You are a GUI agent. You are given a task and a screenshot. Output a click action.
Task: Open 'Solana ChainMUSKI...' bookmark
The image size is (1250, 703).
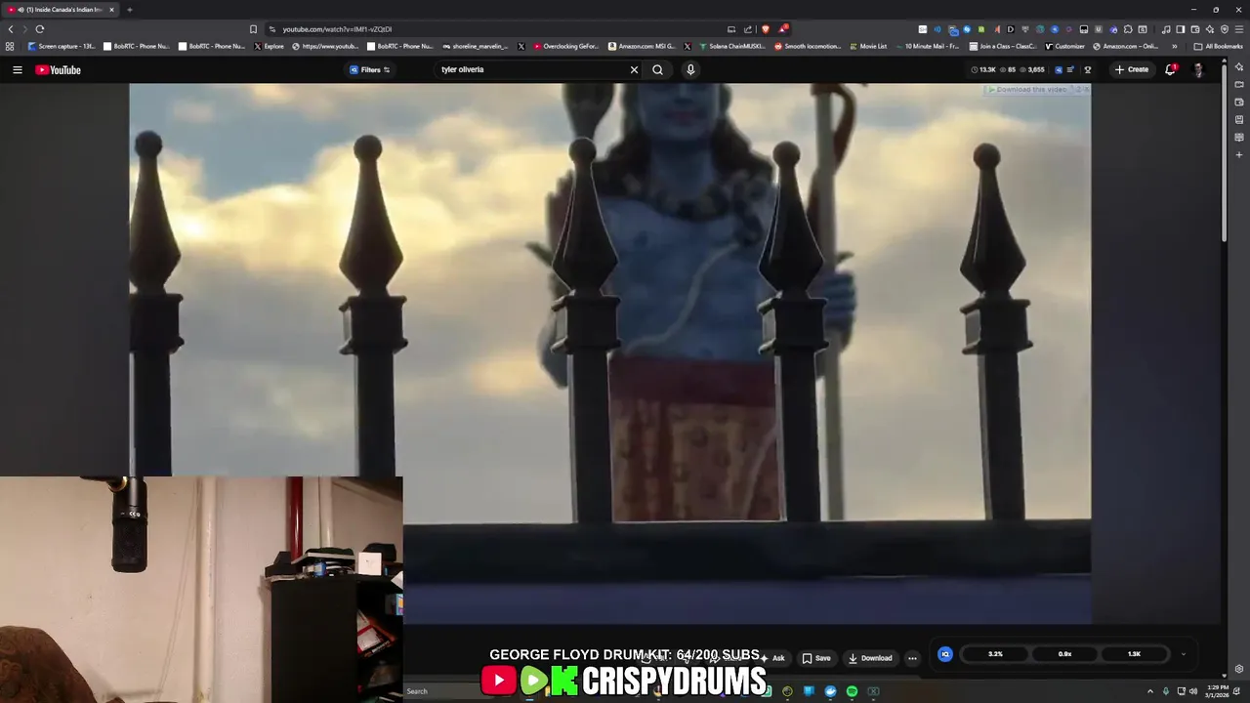coord(730,46)
